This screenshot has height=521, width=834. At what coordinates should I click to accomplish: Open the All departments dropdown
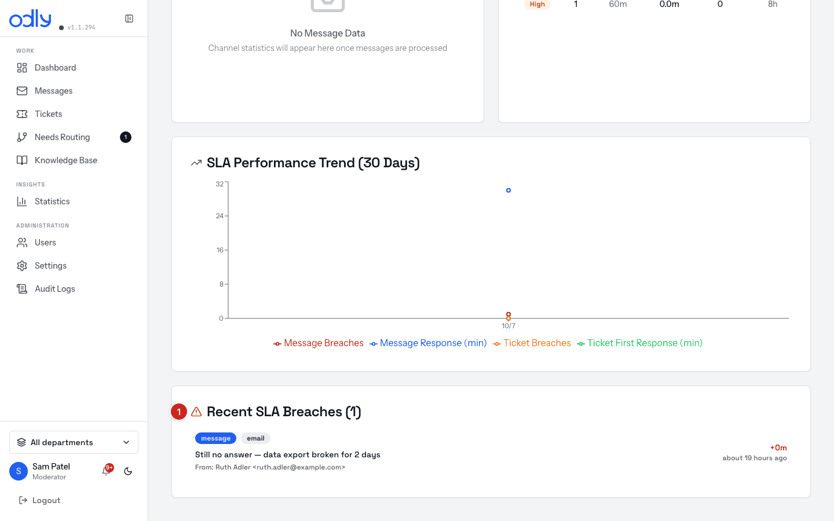(74, 442)
